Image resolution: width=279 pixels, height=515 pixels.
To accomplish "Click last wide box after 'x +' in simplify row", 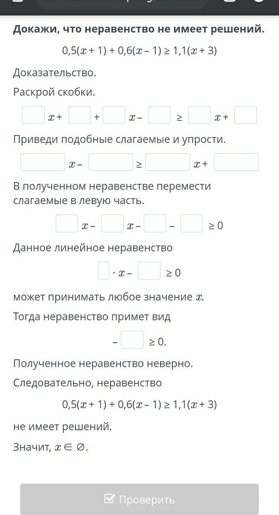I will [x=236, y=162].
